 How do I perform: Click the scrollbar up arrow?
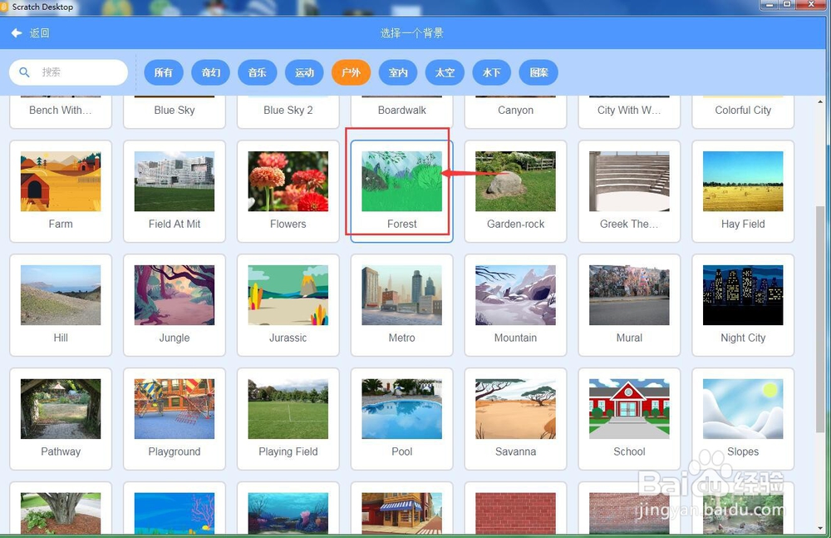820,101
